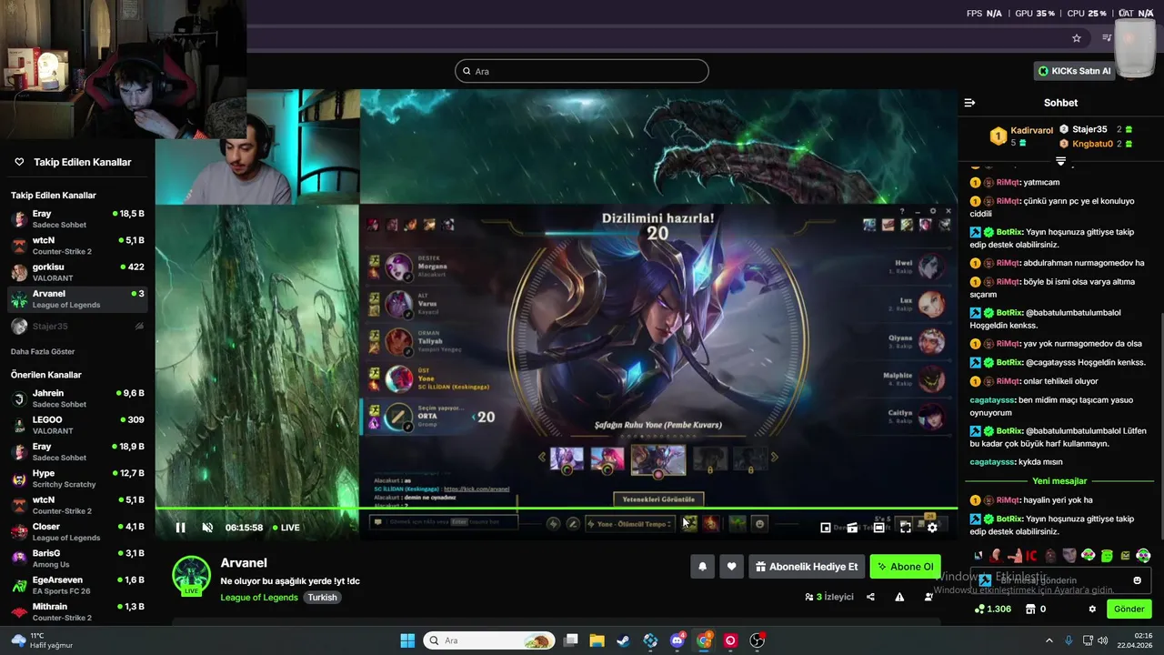
Task: Open Jahrein recommended channel
Action: (77, 398)
